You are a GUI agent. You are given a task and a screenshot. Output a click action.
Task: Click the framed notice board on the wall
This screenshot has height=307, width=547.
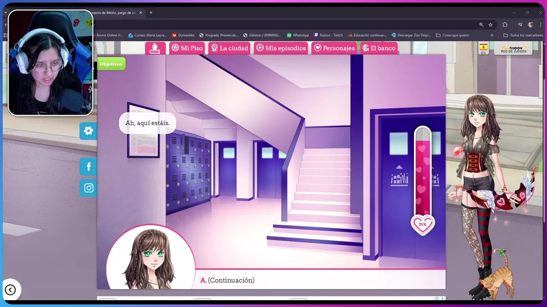(x=143, y=130)
